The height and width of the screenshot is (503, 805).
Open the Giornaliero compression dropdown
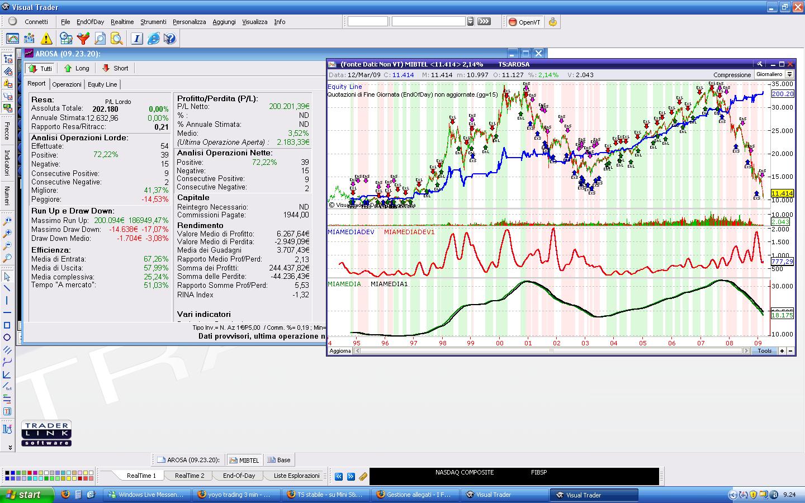790,74
